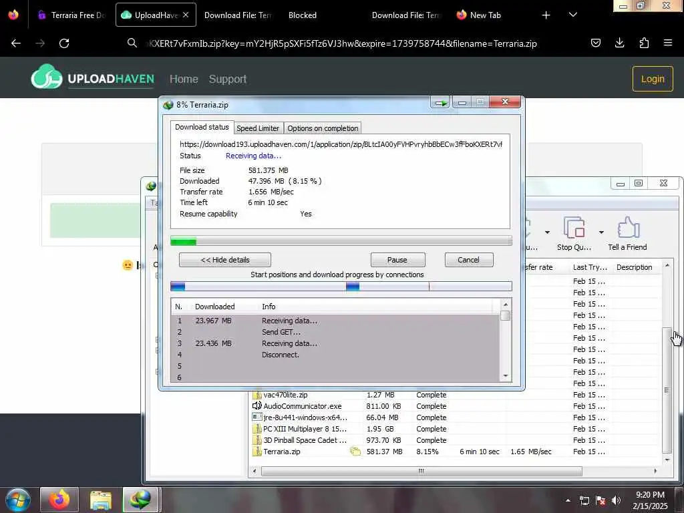Click the vac470lite.zip file icon
The image size is (684, 513).
point(257,395)
